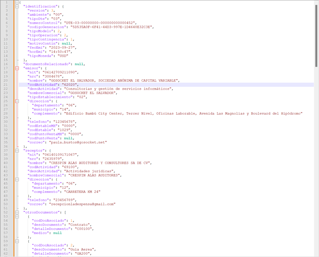Click the codActividad value "69100"
Viewport: 319px width, 257px height.
[x=69, y=167]
